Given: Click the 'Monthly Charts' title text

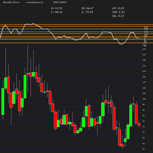Looking at the screenshot, I should tap(11, 2).
